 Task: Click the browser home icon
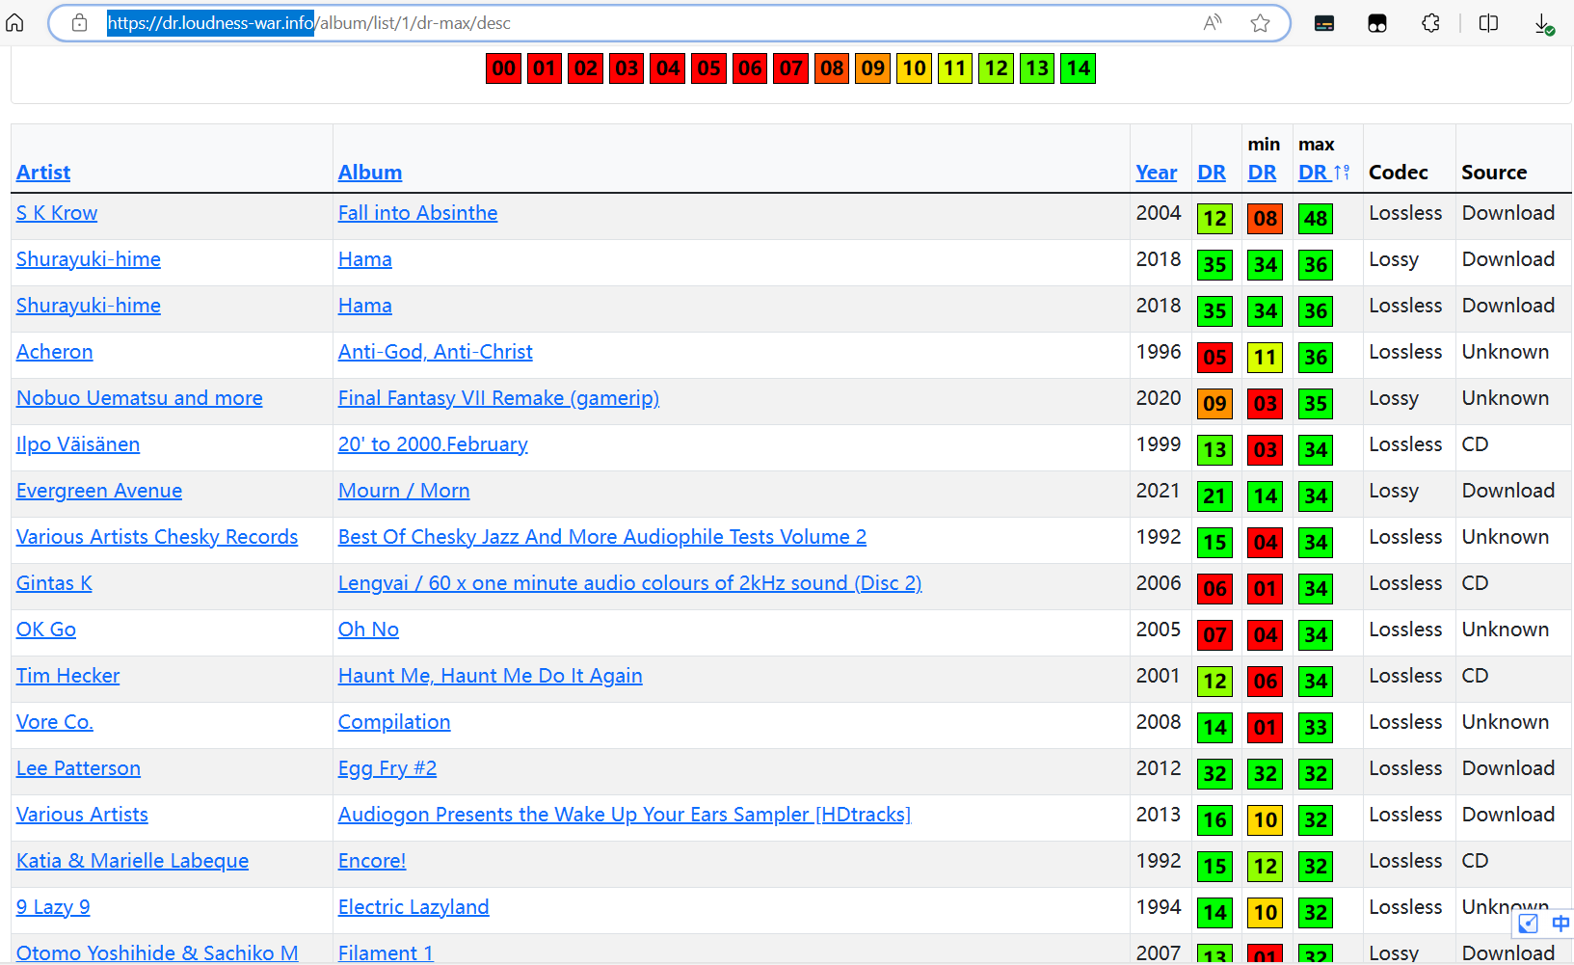15,23
